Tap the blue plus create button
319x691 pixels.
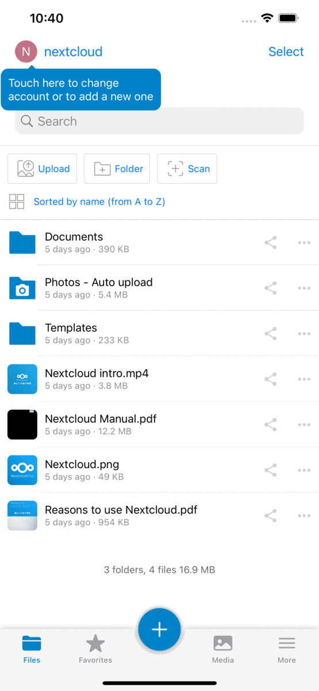pyautogui.click(x=159, y=630)
